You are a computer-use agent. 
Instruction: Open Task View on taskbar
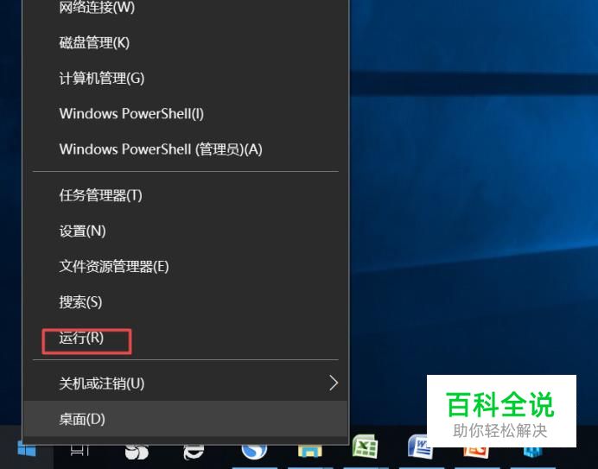[80, 451]
